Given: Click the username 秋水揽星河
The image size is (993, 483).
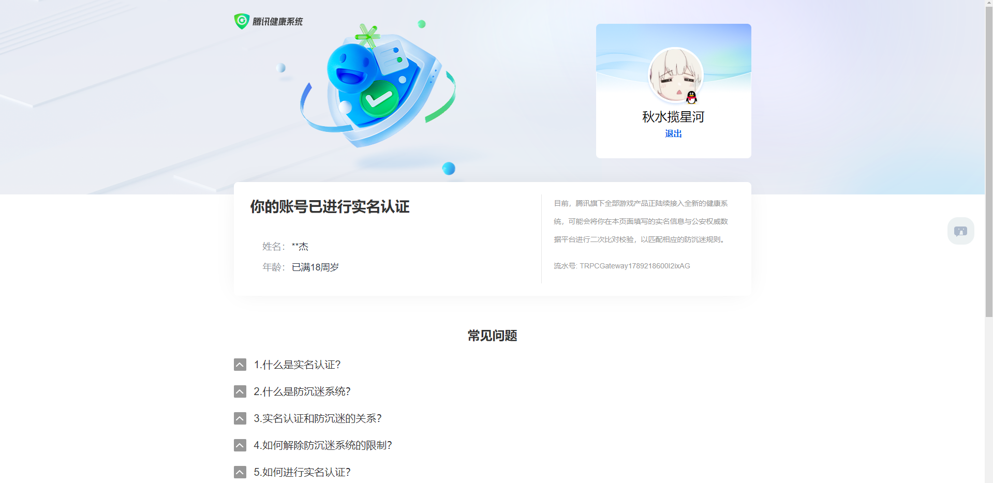Looking at the screenshot, I should tap(673, 117).
